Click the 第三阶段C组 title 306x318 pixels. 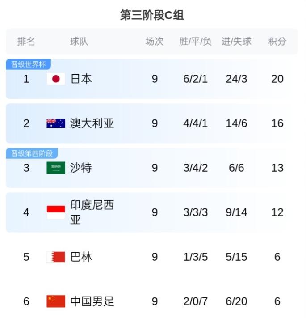[152, 15]
